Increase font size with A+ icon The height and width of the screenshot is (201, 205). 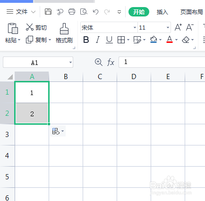point(179,27)
